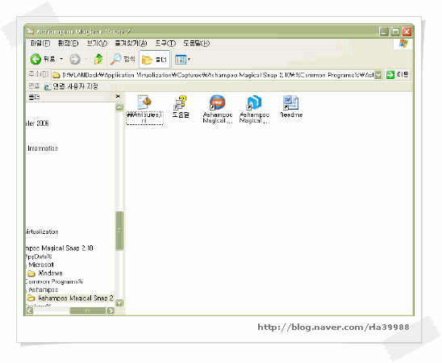This screenshot has width=442, height=363.
Task: Click the horizontal scroll left arrow
Action: coord(29,311)
